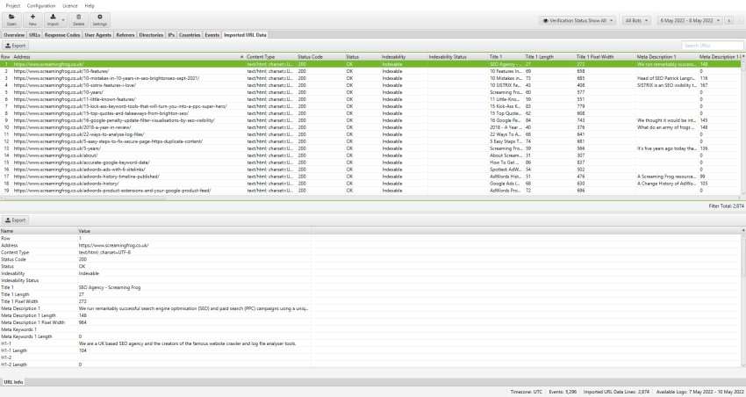Click the Timezone: UTC status bar entry
The height and width of the screenshot is (397, 746).
pos(526,392)
